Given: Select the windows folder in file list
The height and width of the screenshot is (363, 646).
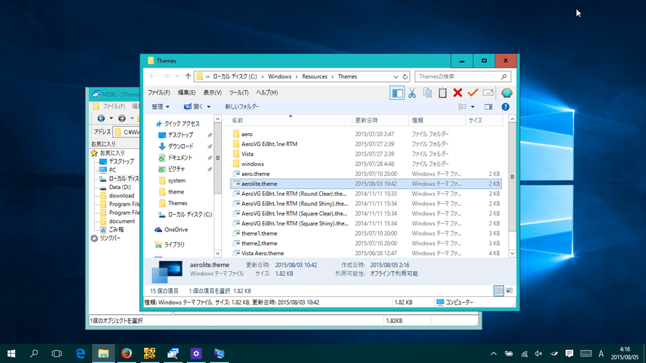Looking at the screenshot, I should pyautogui.click(x=252, y=164).
